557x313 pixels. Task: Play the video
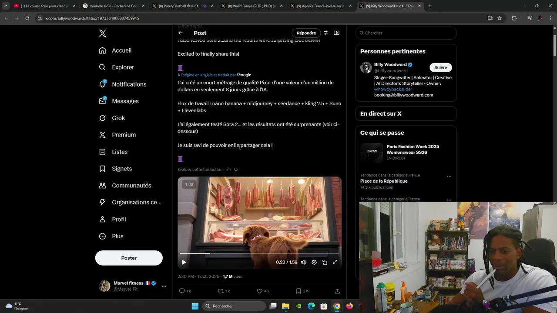184,262
